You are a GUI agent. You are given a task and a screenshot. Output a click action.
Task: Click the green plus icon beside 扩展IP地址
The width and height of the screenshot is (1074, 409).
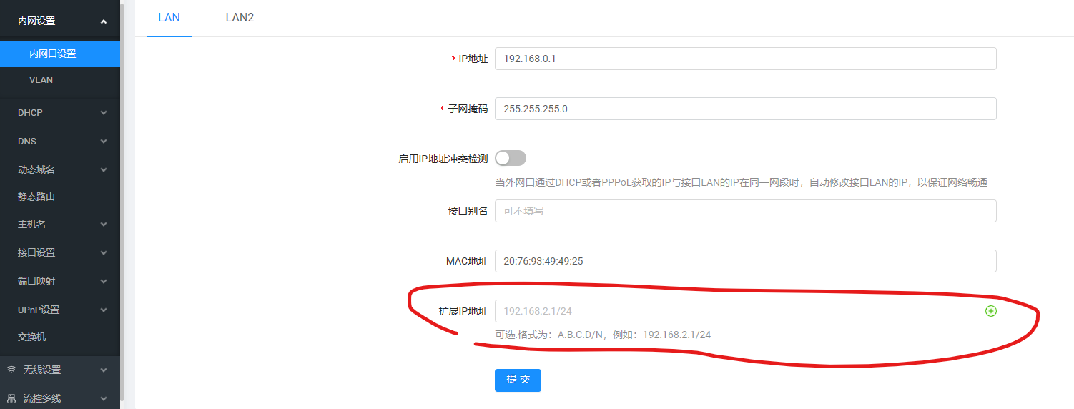click(991, 311)
